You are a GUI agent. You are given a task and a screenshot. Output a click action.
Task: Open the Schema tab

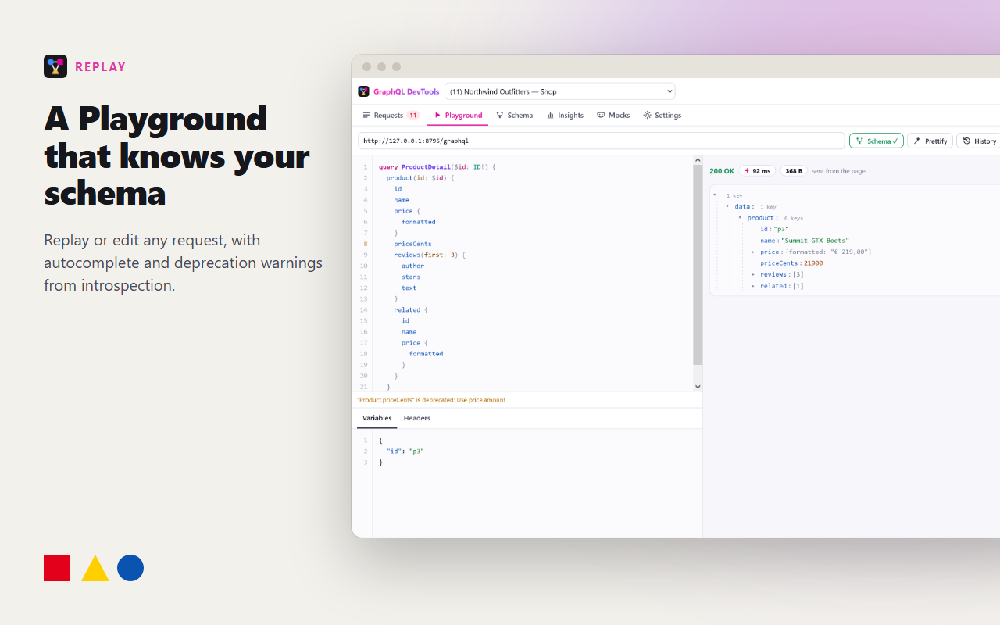(515, 116)
